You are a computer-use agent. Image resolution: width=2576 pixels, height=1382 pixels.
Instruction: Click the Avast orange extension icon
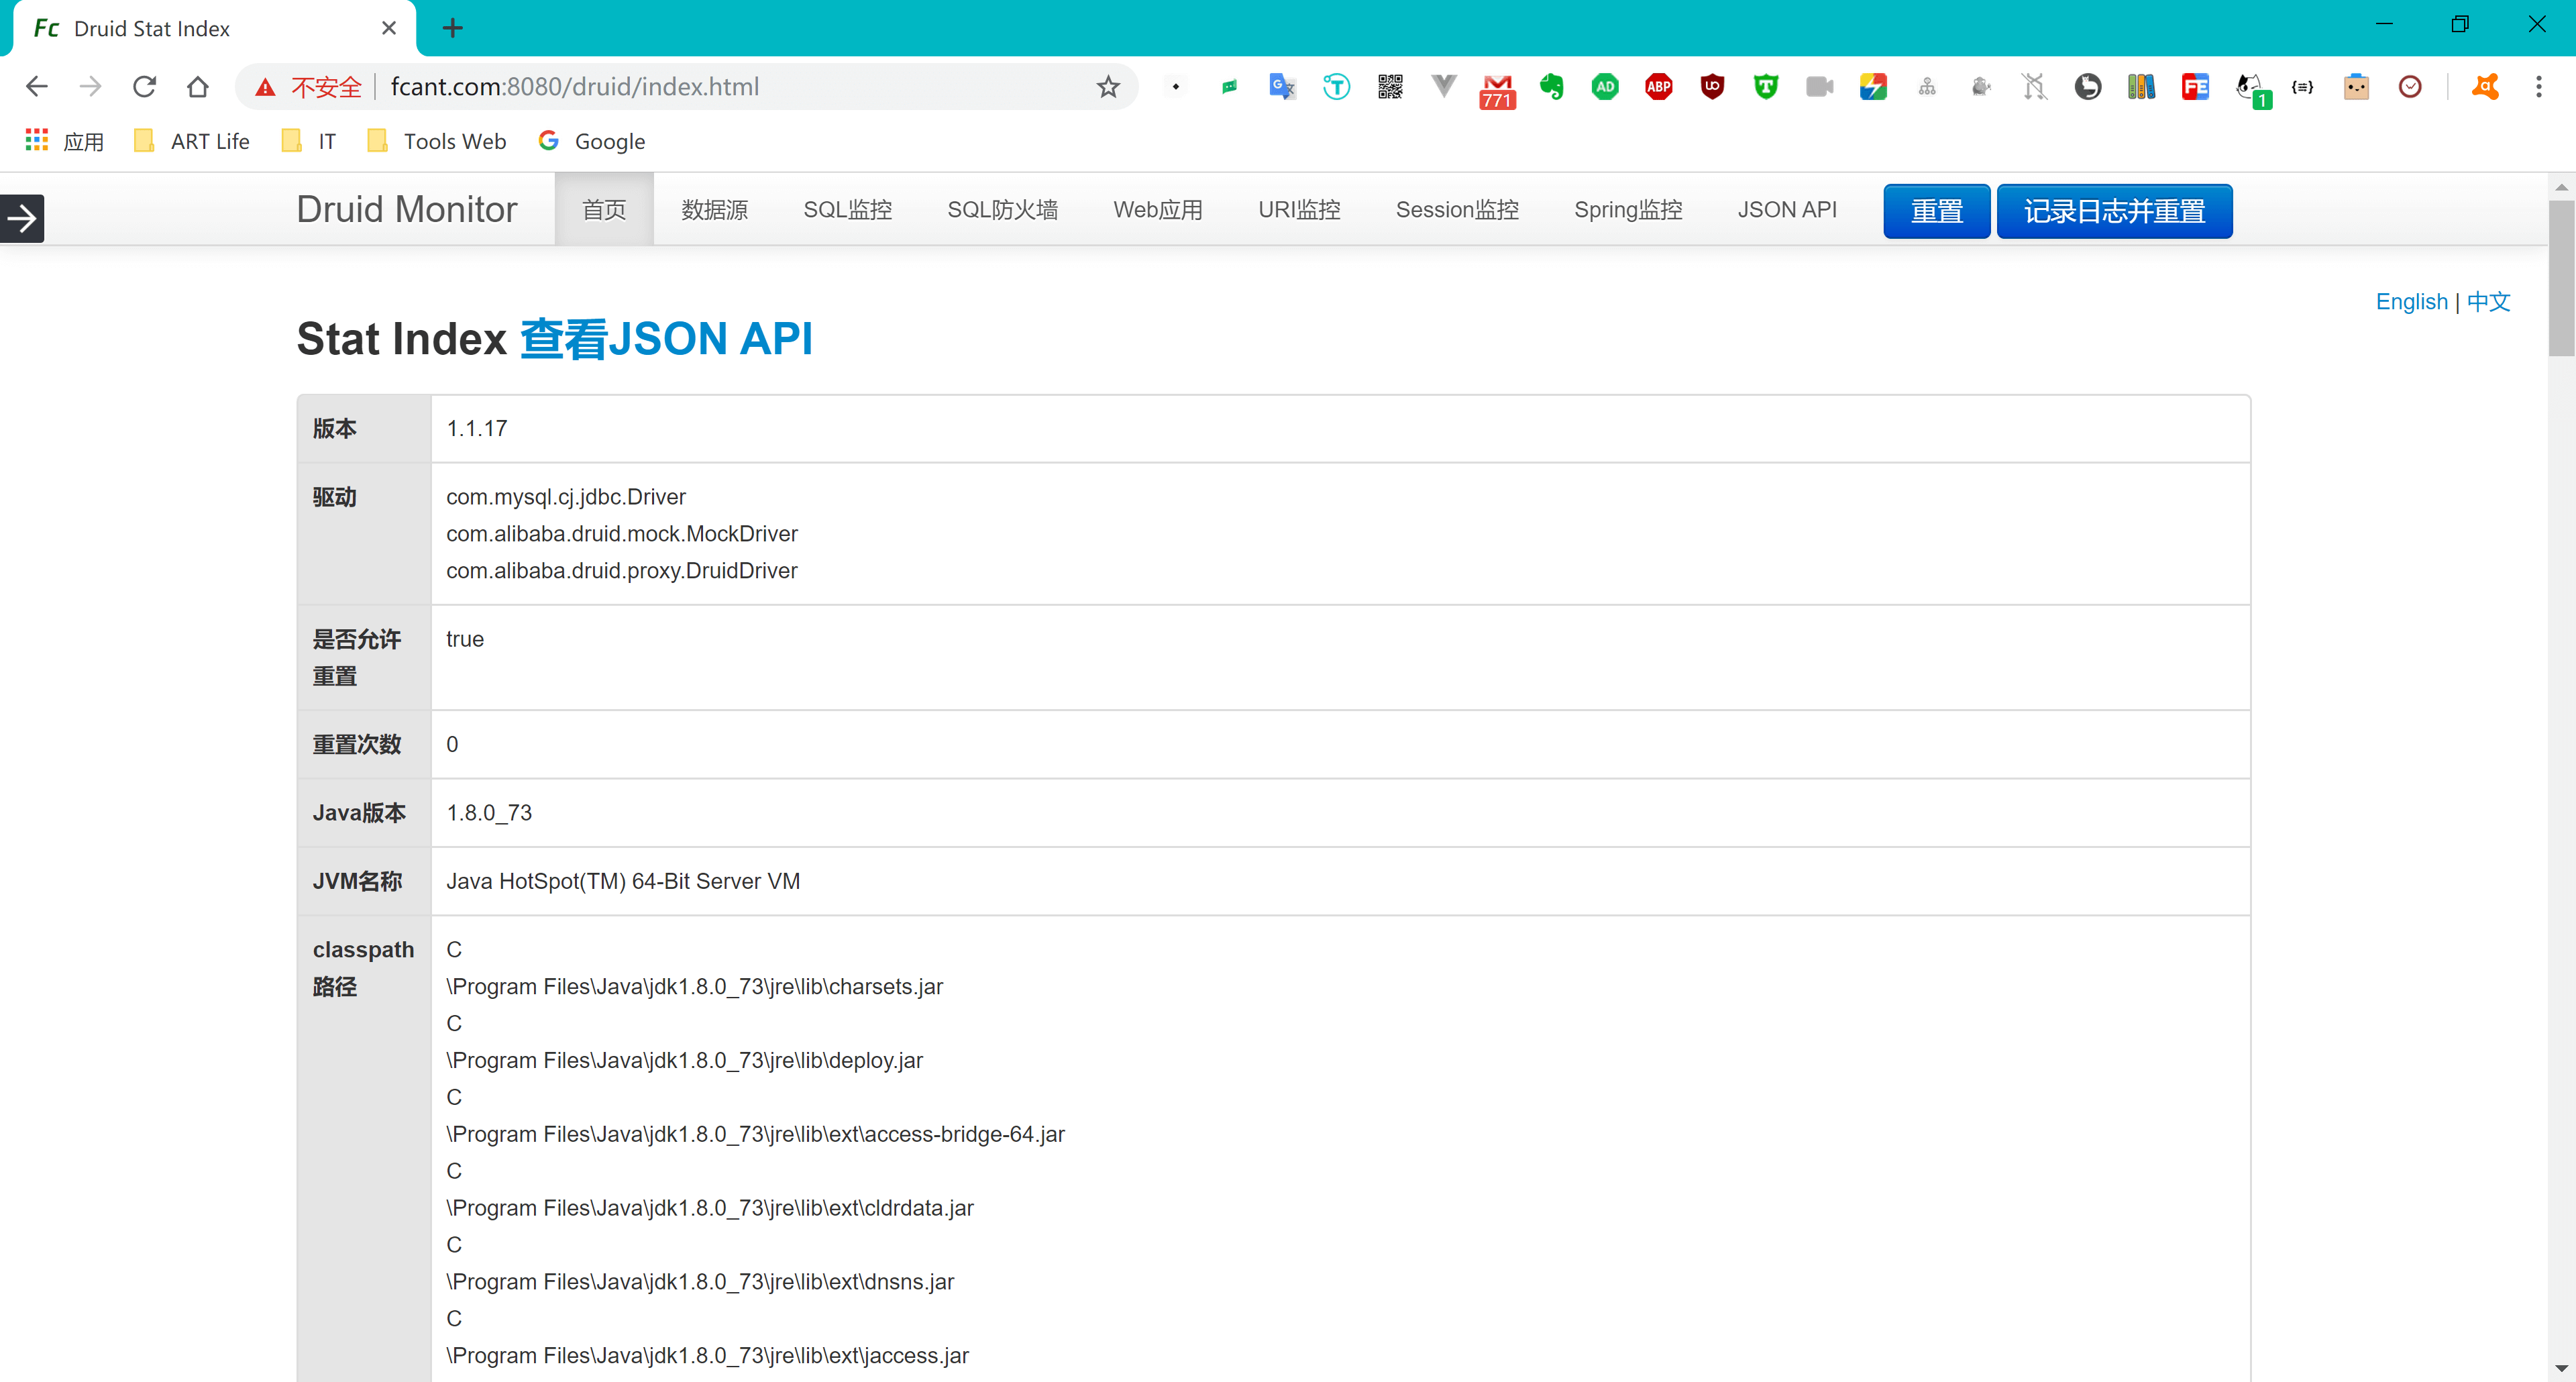point(2485,87)
